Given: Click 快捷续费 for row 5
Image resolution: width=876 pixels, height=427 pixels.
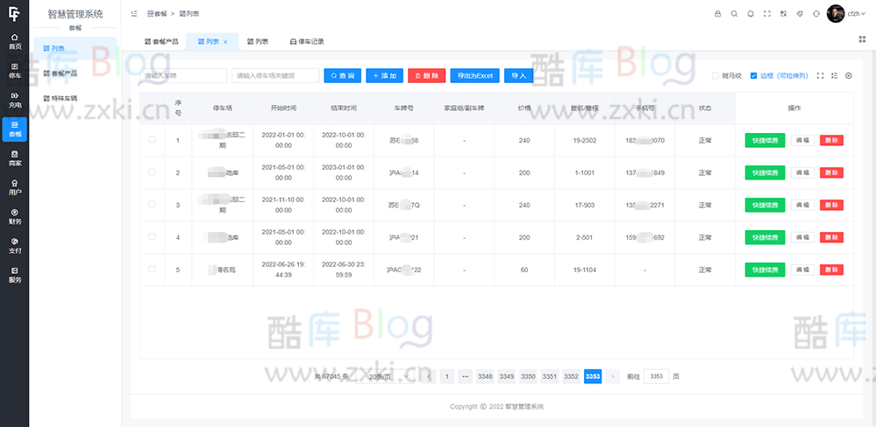Looking at the screenshot, I should click(765, 269).
